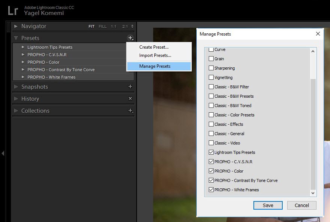Tick Classic - Color Presets checkbox
330x222 pixels.
coord(211,115)
